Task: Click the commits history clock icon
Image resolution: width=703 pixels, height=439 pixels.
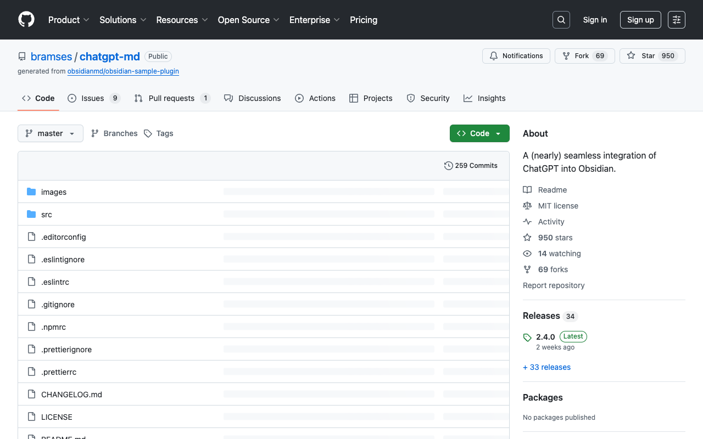Action: (x=449, y=166)
